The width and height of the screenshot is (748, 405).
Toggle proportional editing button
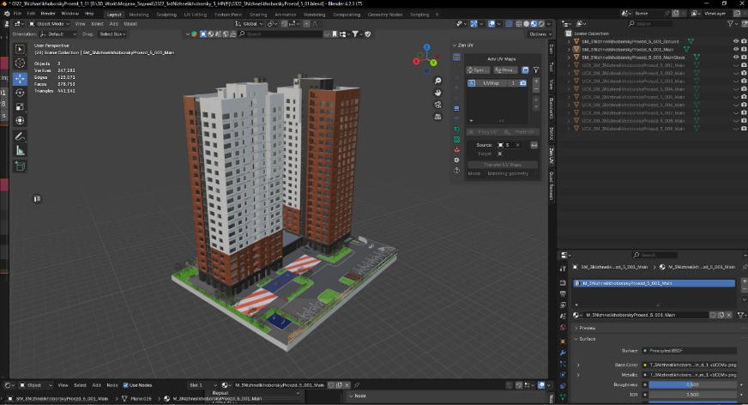click(306, 23)
